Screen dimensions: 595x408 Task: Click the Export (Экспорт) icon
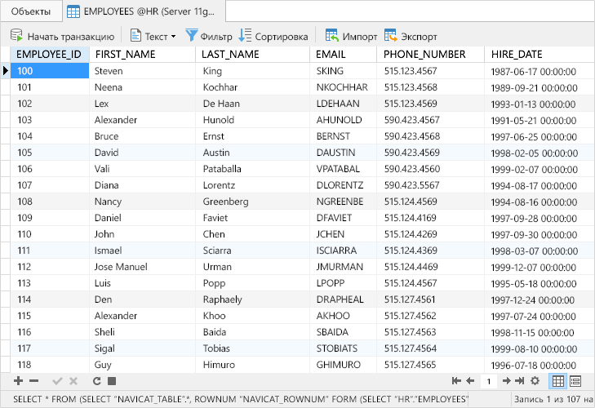(x=391, y=36)
